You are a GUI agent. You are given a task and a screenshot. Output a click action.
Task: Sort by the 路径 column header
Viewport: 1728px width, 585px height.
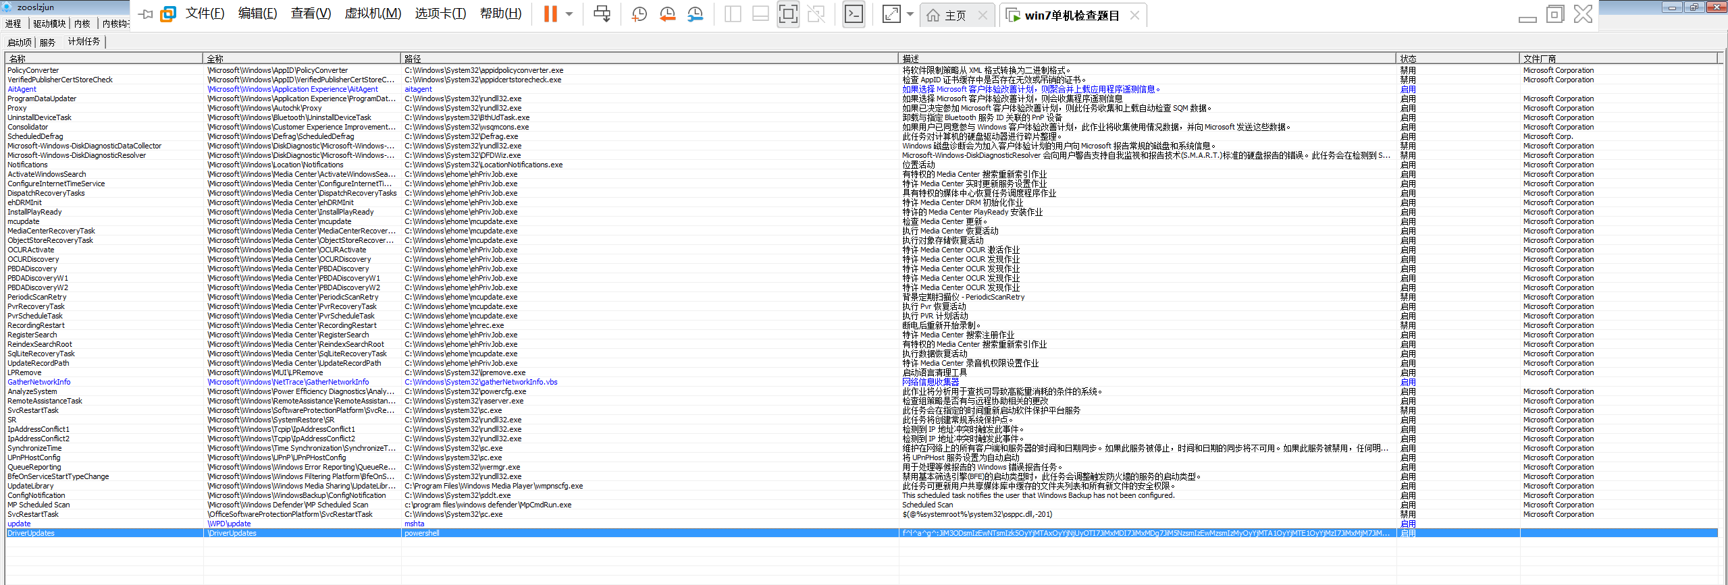tap(650, 59)
